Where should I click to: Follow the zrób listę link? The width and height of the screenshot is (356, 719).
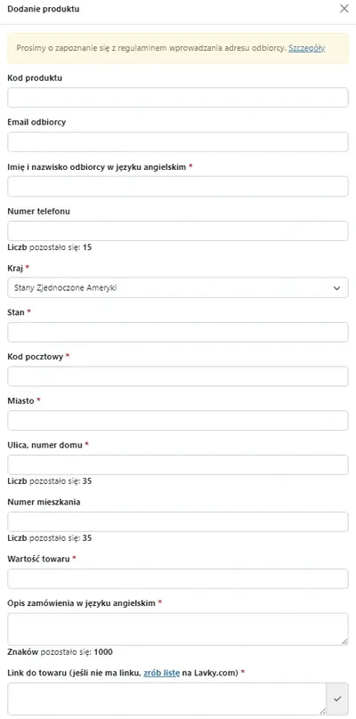[x=162, y=673]
